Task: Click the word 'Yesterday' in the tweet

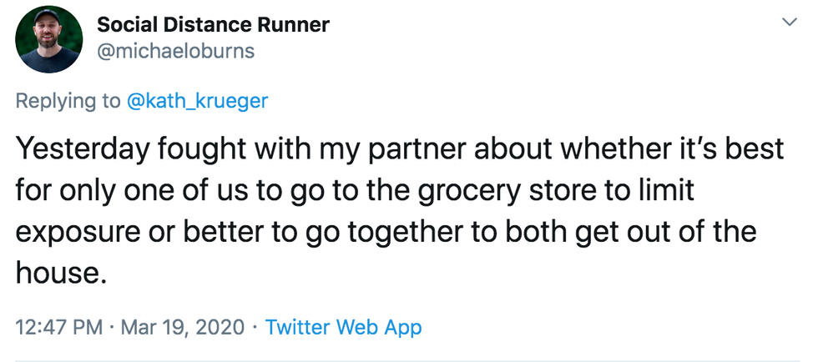Action: (x=82, y=149)
